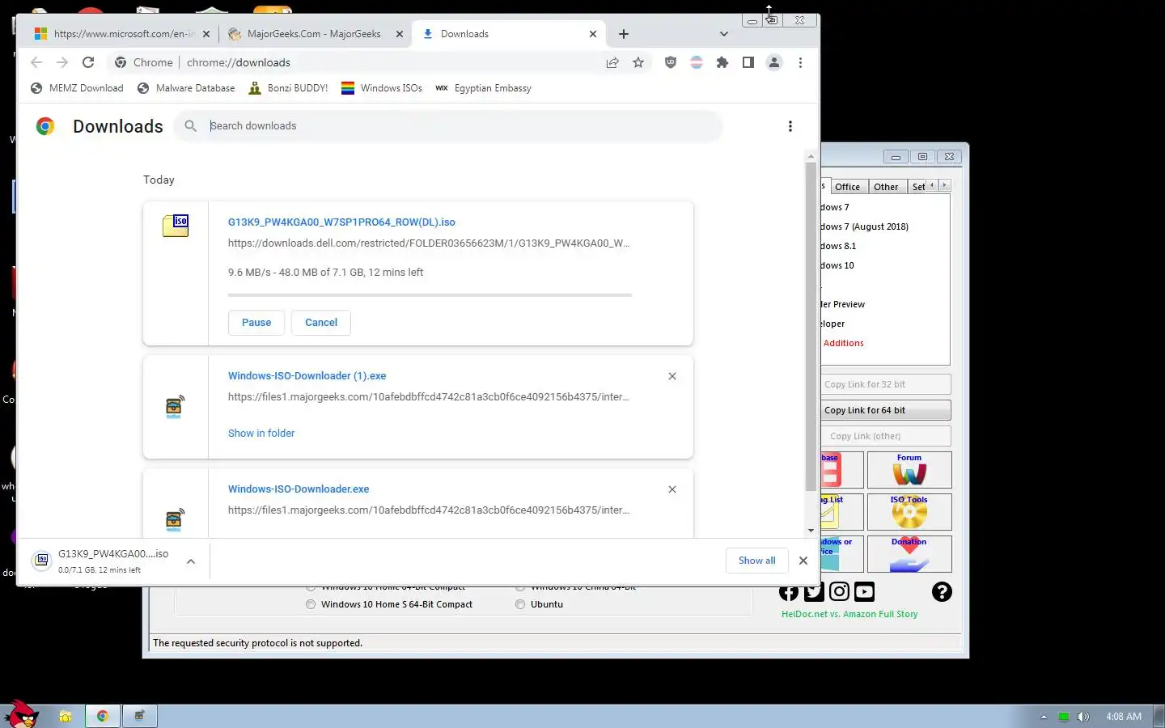The width and height of the screenshot is (1165, 728).
Task: Click the volume icon in system tray
Action: click(x=1083, y=717)
